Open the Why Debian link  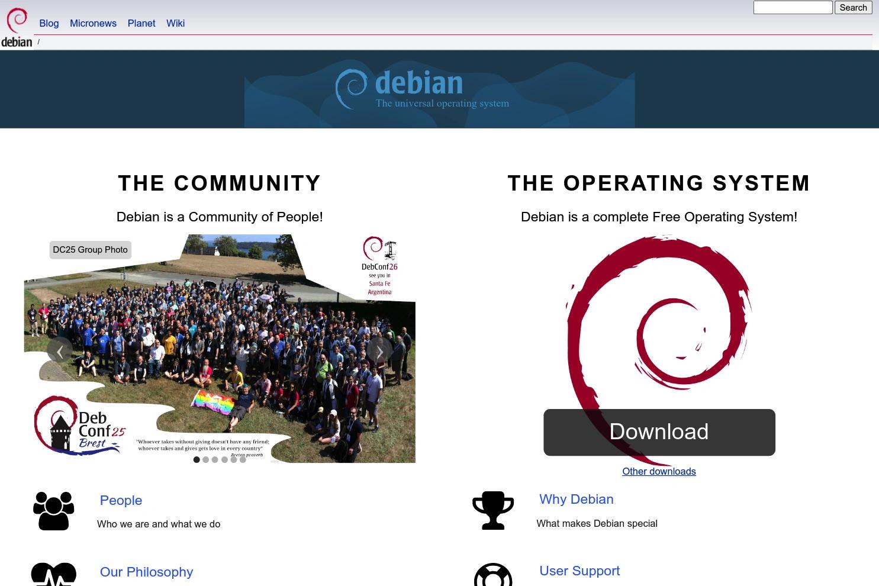tap(576, 500)
